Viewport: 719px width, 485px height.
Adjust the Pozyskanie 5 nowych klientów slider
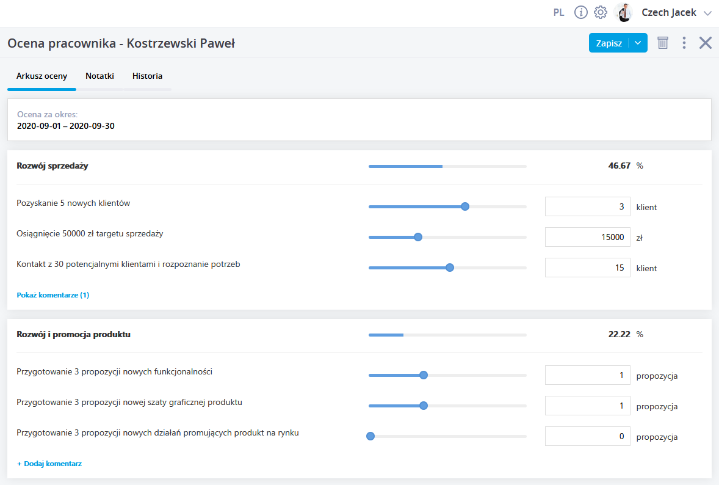tap(447, 206)
